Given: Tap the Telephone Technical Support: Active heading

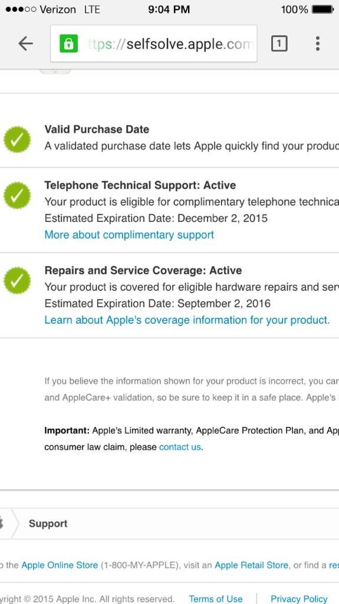Looking at the screenshot, I should 140,185.
